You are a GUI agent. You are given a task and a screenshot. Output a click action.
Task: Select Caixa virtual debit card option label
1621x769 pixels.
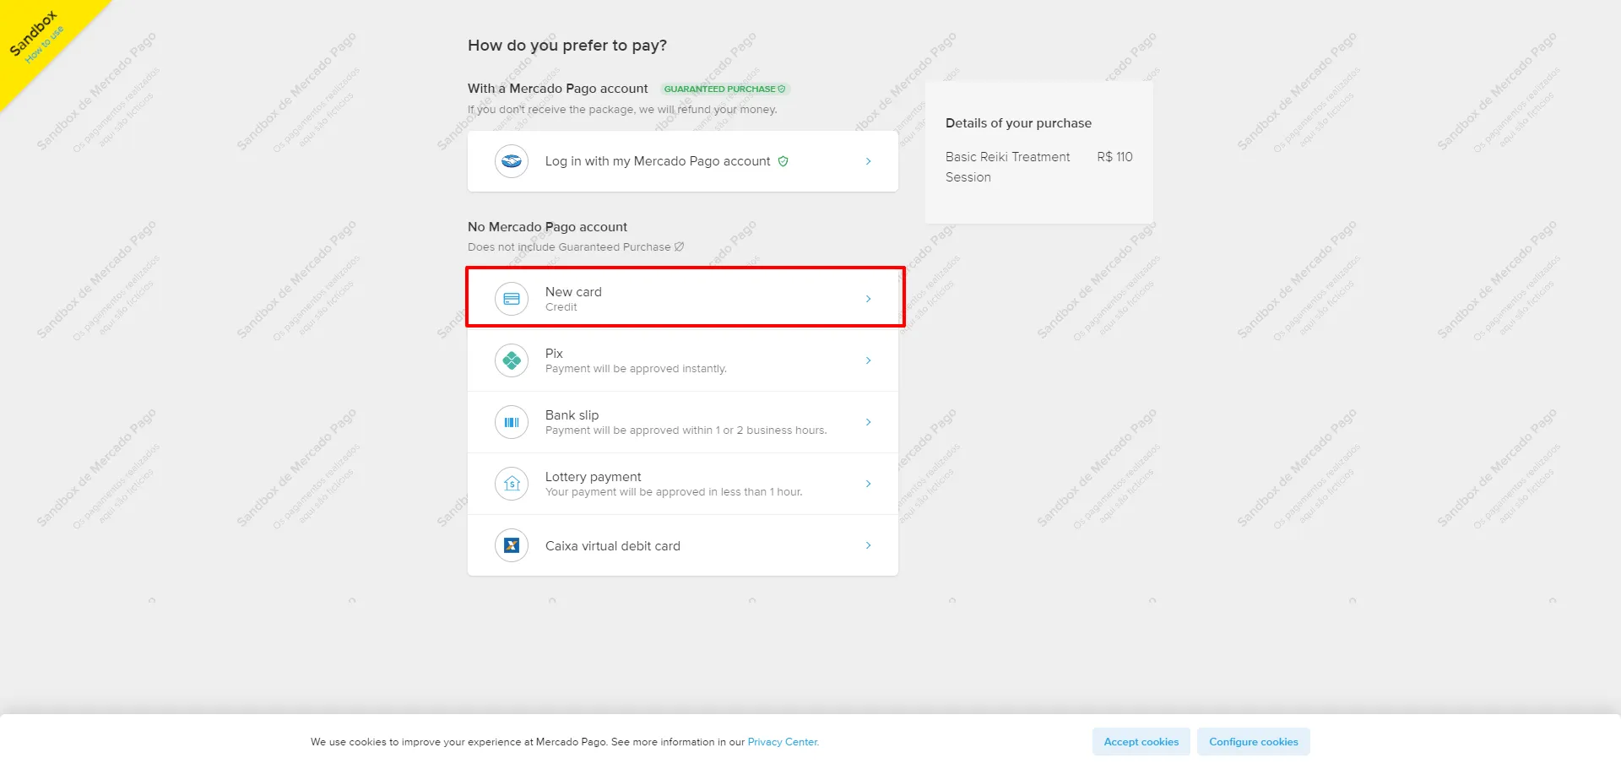pos(612,545)
